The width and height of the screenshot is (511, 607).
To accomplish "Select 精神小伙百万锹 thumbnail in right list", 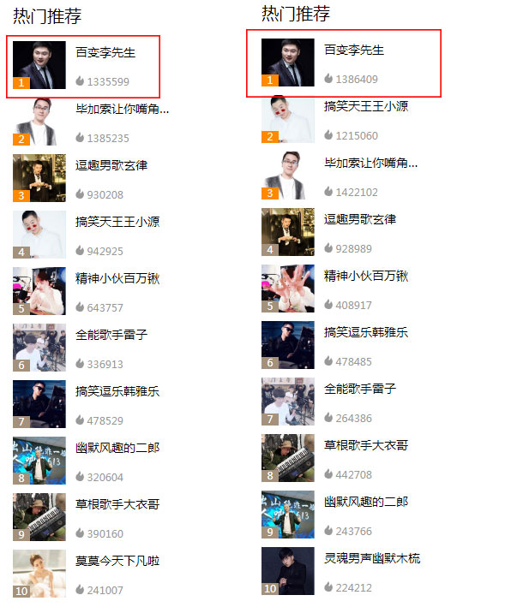I will click(288, 289).
